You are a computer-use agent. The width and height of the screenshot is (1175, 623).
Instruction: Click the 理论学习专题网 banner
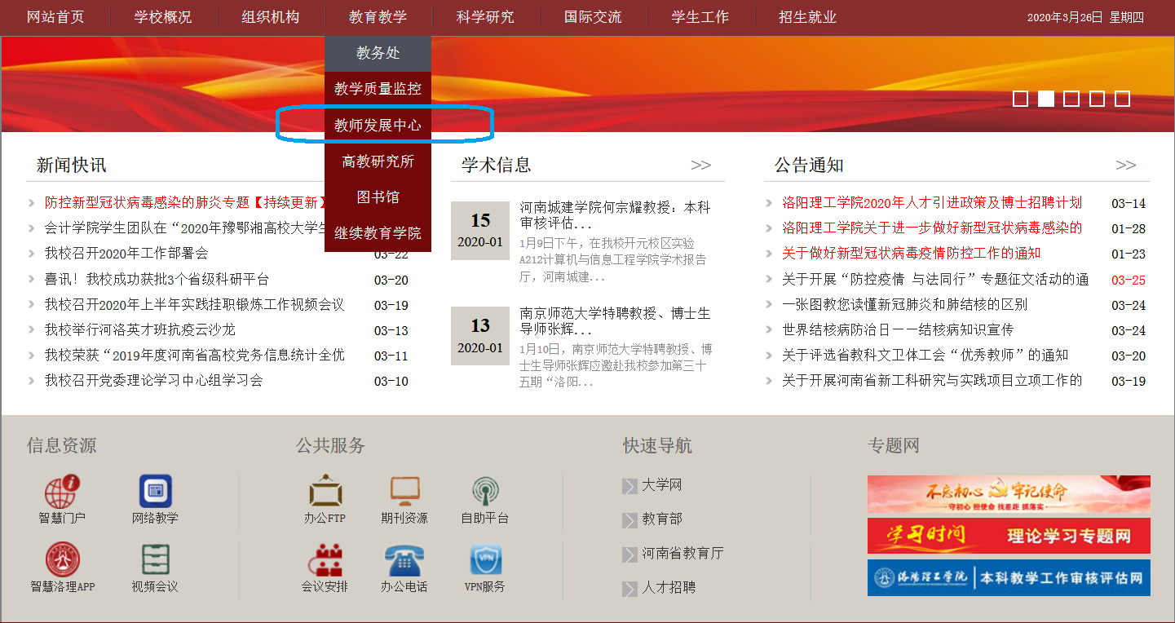1009,536
